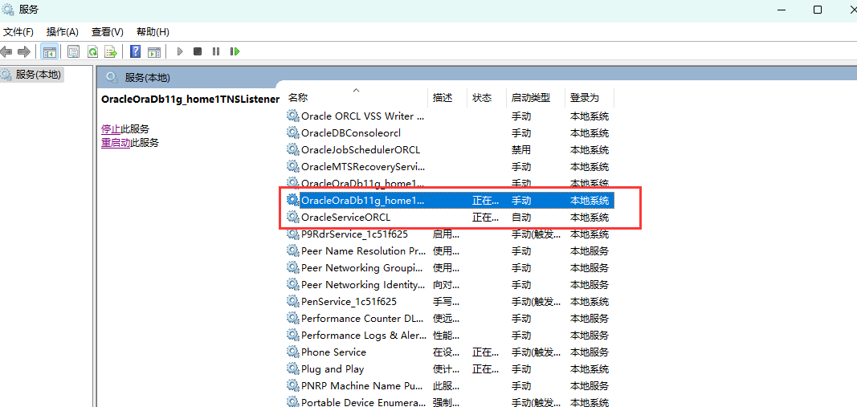Image resolution: width=857 pixels, height=407 pixels.
Task: Click gear icon of Peer Networking Identity
Action: [x=293, y=285]
